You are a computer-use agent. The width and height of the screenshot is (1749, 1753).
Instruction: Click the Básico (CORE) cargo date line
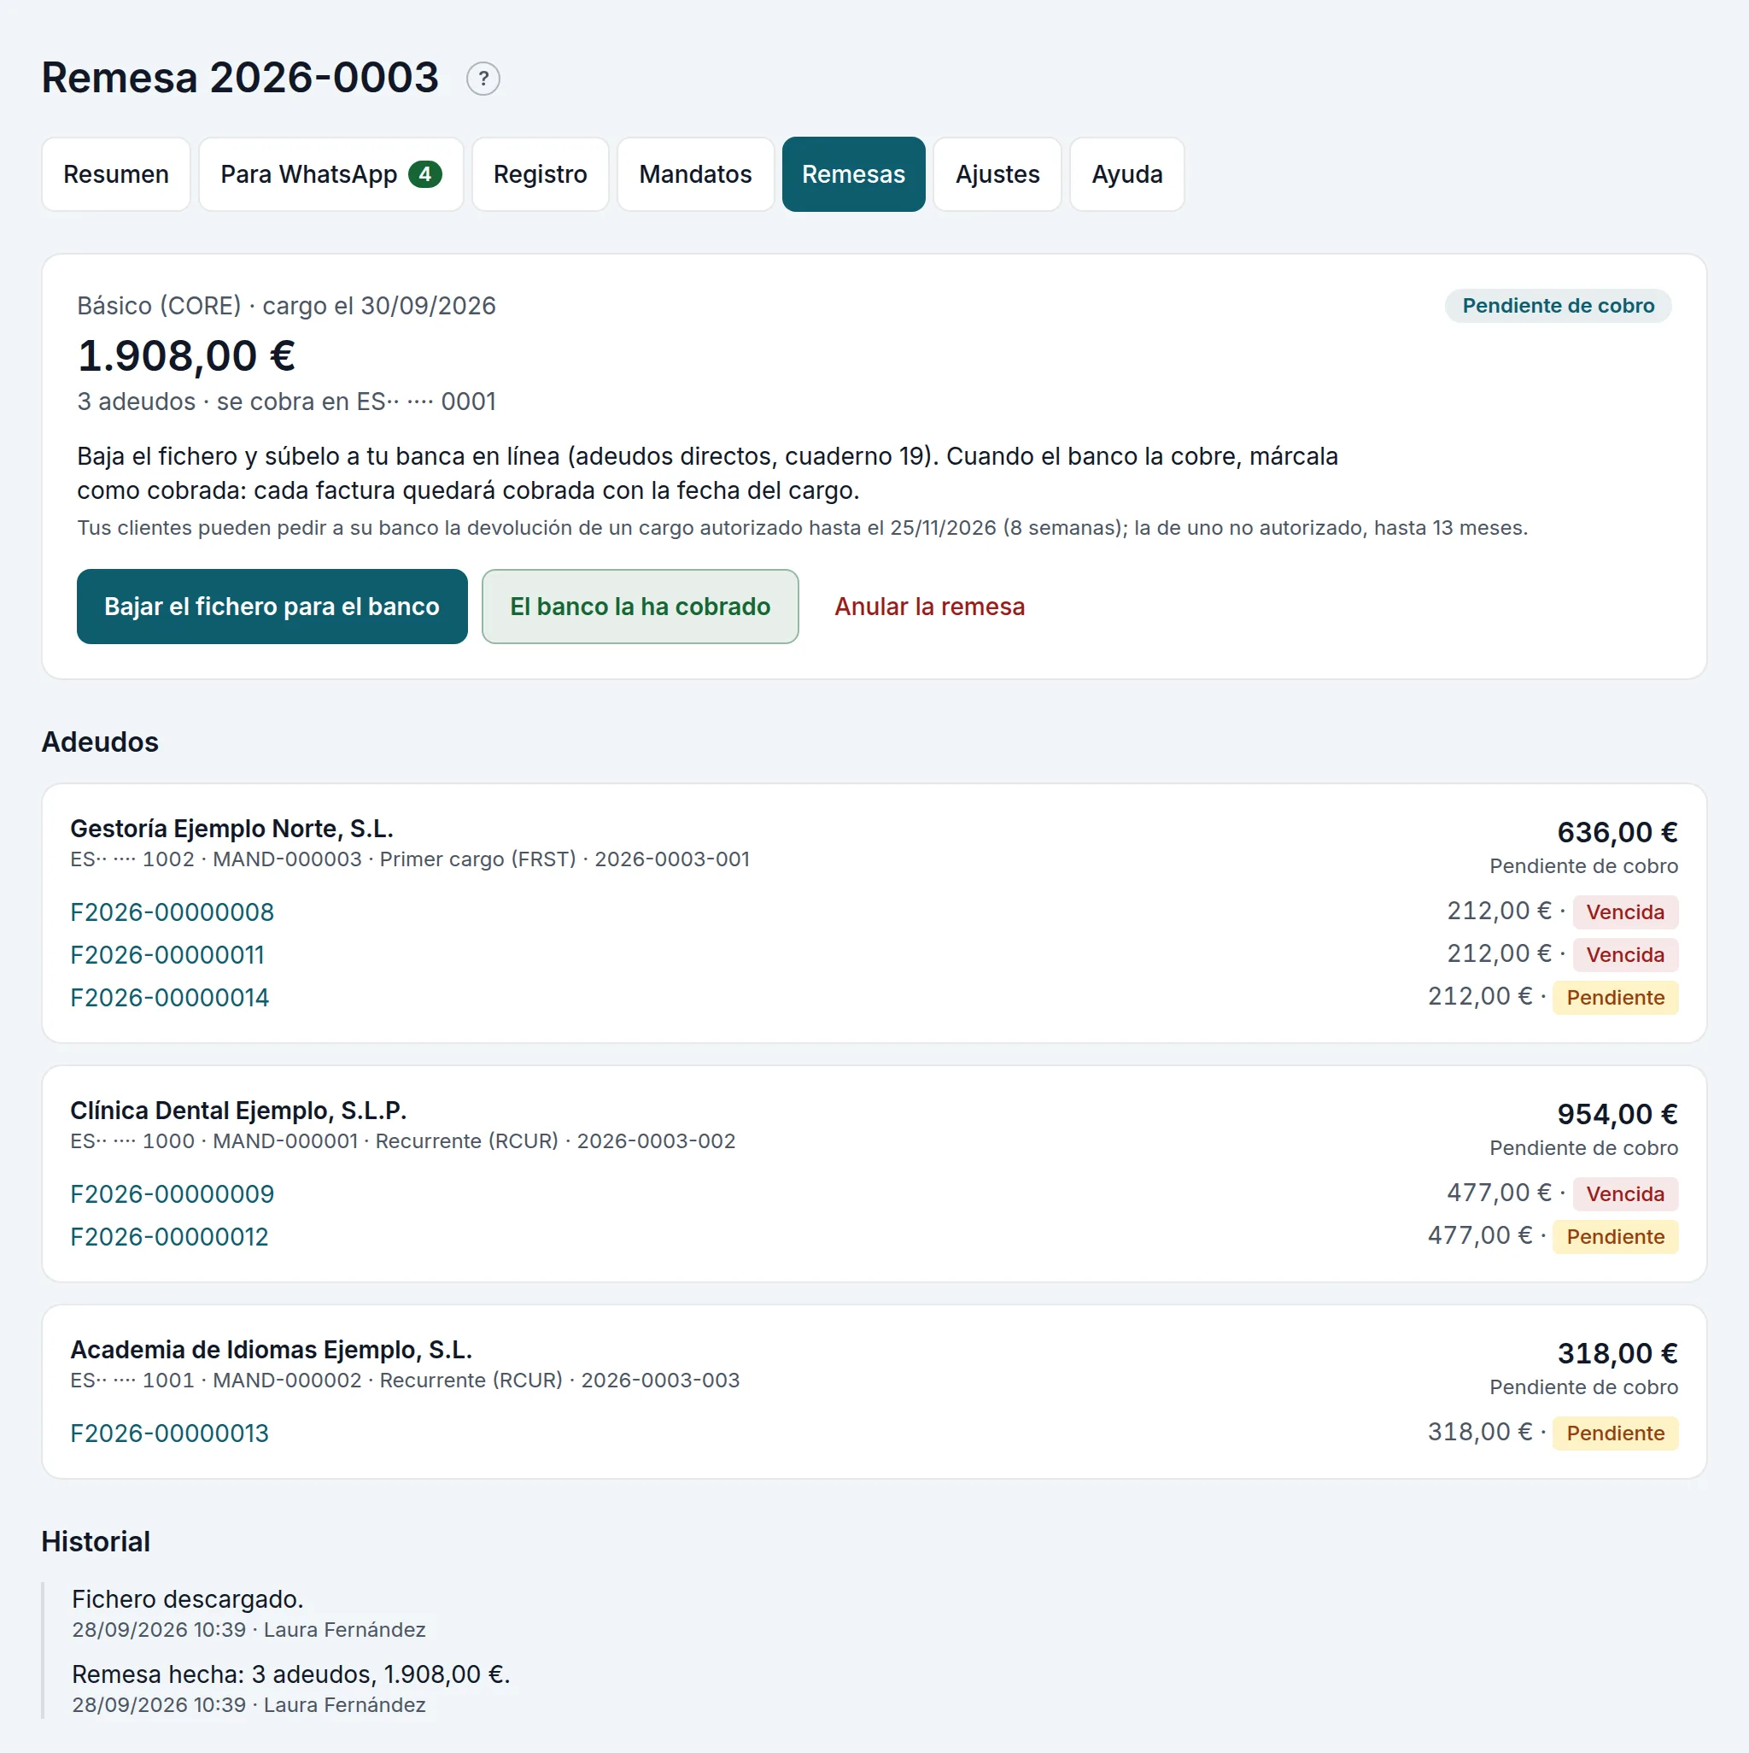click(x=287, y=306)
